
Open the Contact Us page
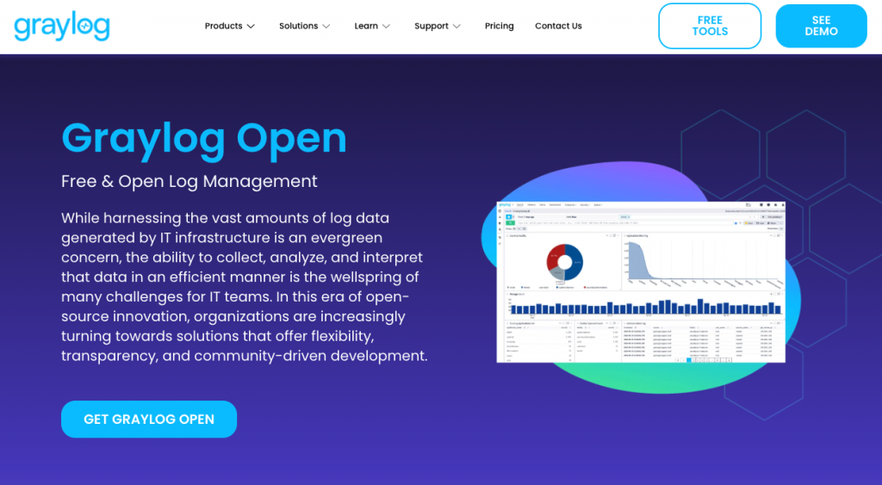pyautogui.click(x=558, y=26)
